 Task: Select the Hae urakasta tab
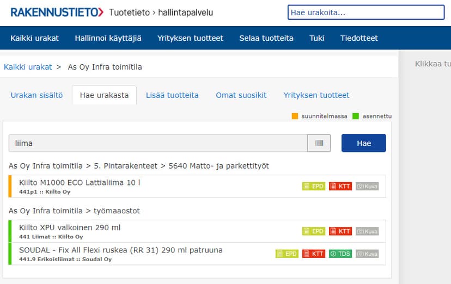[104, 95]
